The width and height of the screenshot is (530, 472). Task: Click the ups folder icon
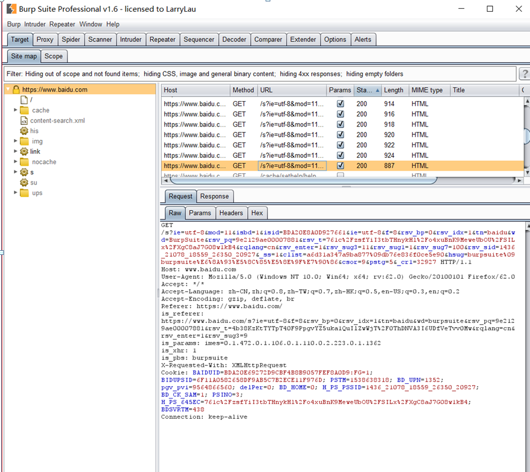pyautogui.click(x=24, y=193)
